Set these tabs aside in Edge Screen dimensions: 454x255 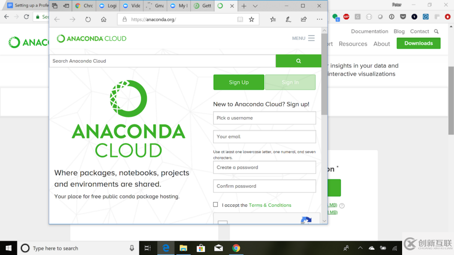(66, 6)
